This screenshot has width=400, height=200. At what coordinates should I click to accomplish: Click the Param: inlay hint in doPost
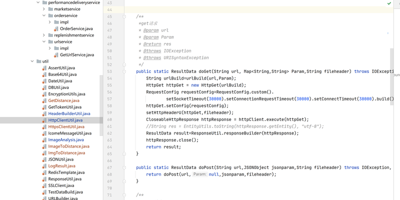(x=200, y=174)
